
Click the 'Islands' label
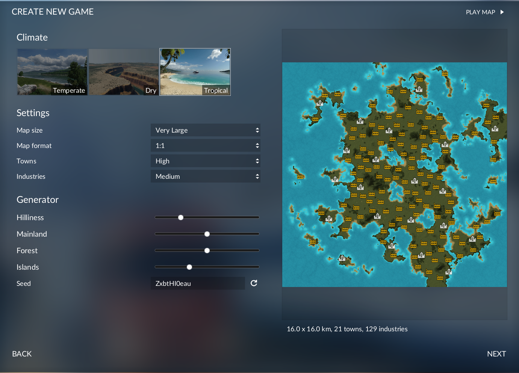click(28, 267)
